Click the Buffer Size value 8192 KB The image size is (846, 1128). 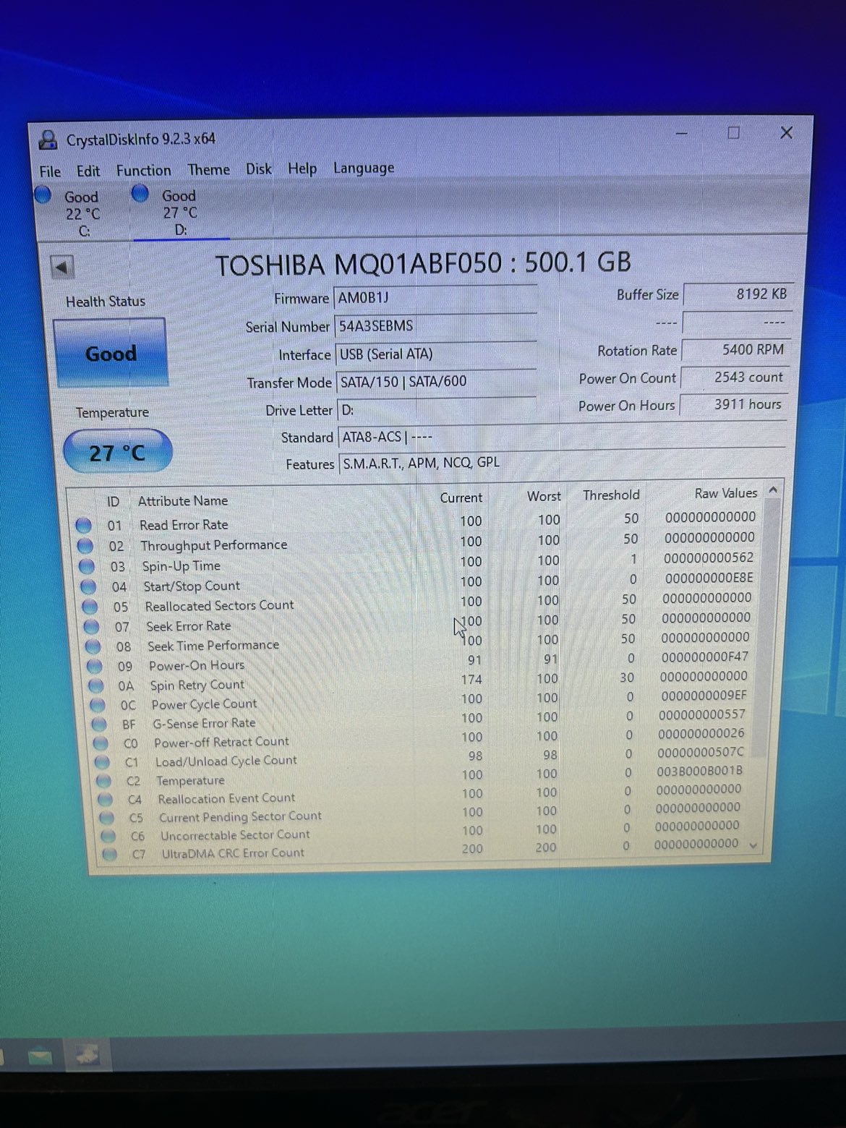point(738,294)
